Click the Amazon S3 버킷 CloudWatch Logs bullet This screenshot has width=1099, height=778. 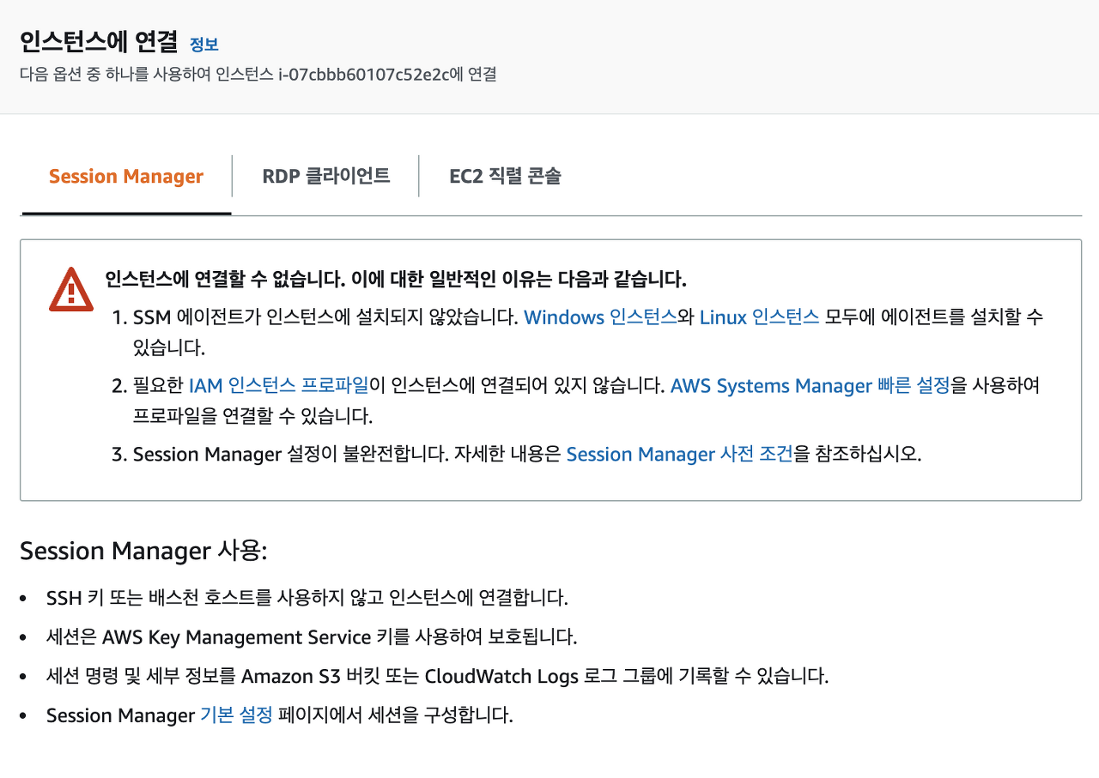point(437,676)
